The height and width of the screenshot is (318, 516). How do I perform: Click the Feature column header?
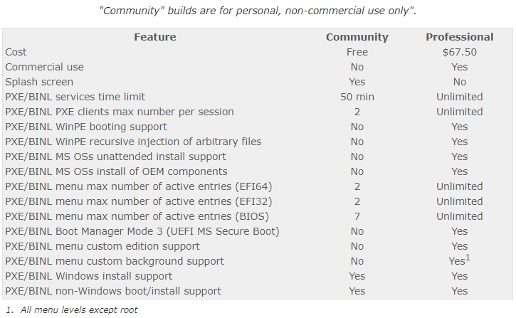(155, 37)
